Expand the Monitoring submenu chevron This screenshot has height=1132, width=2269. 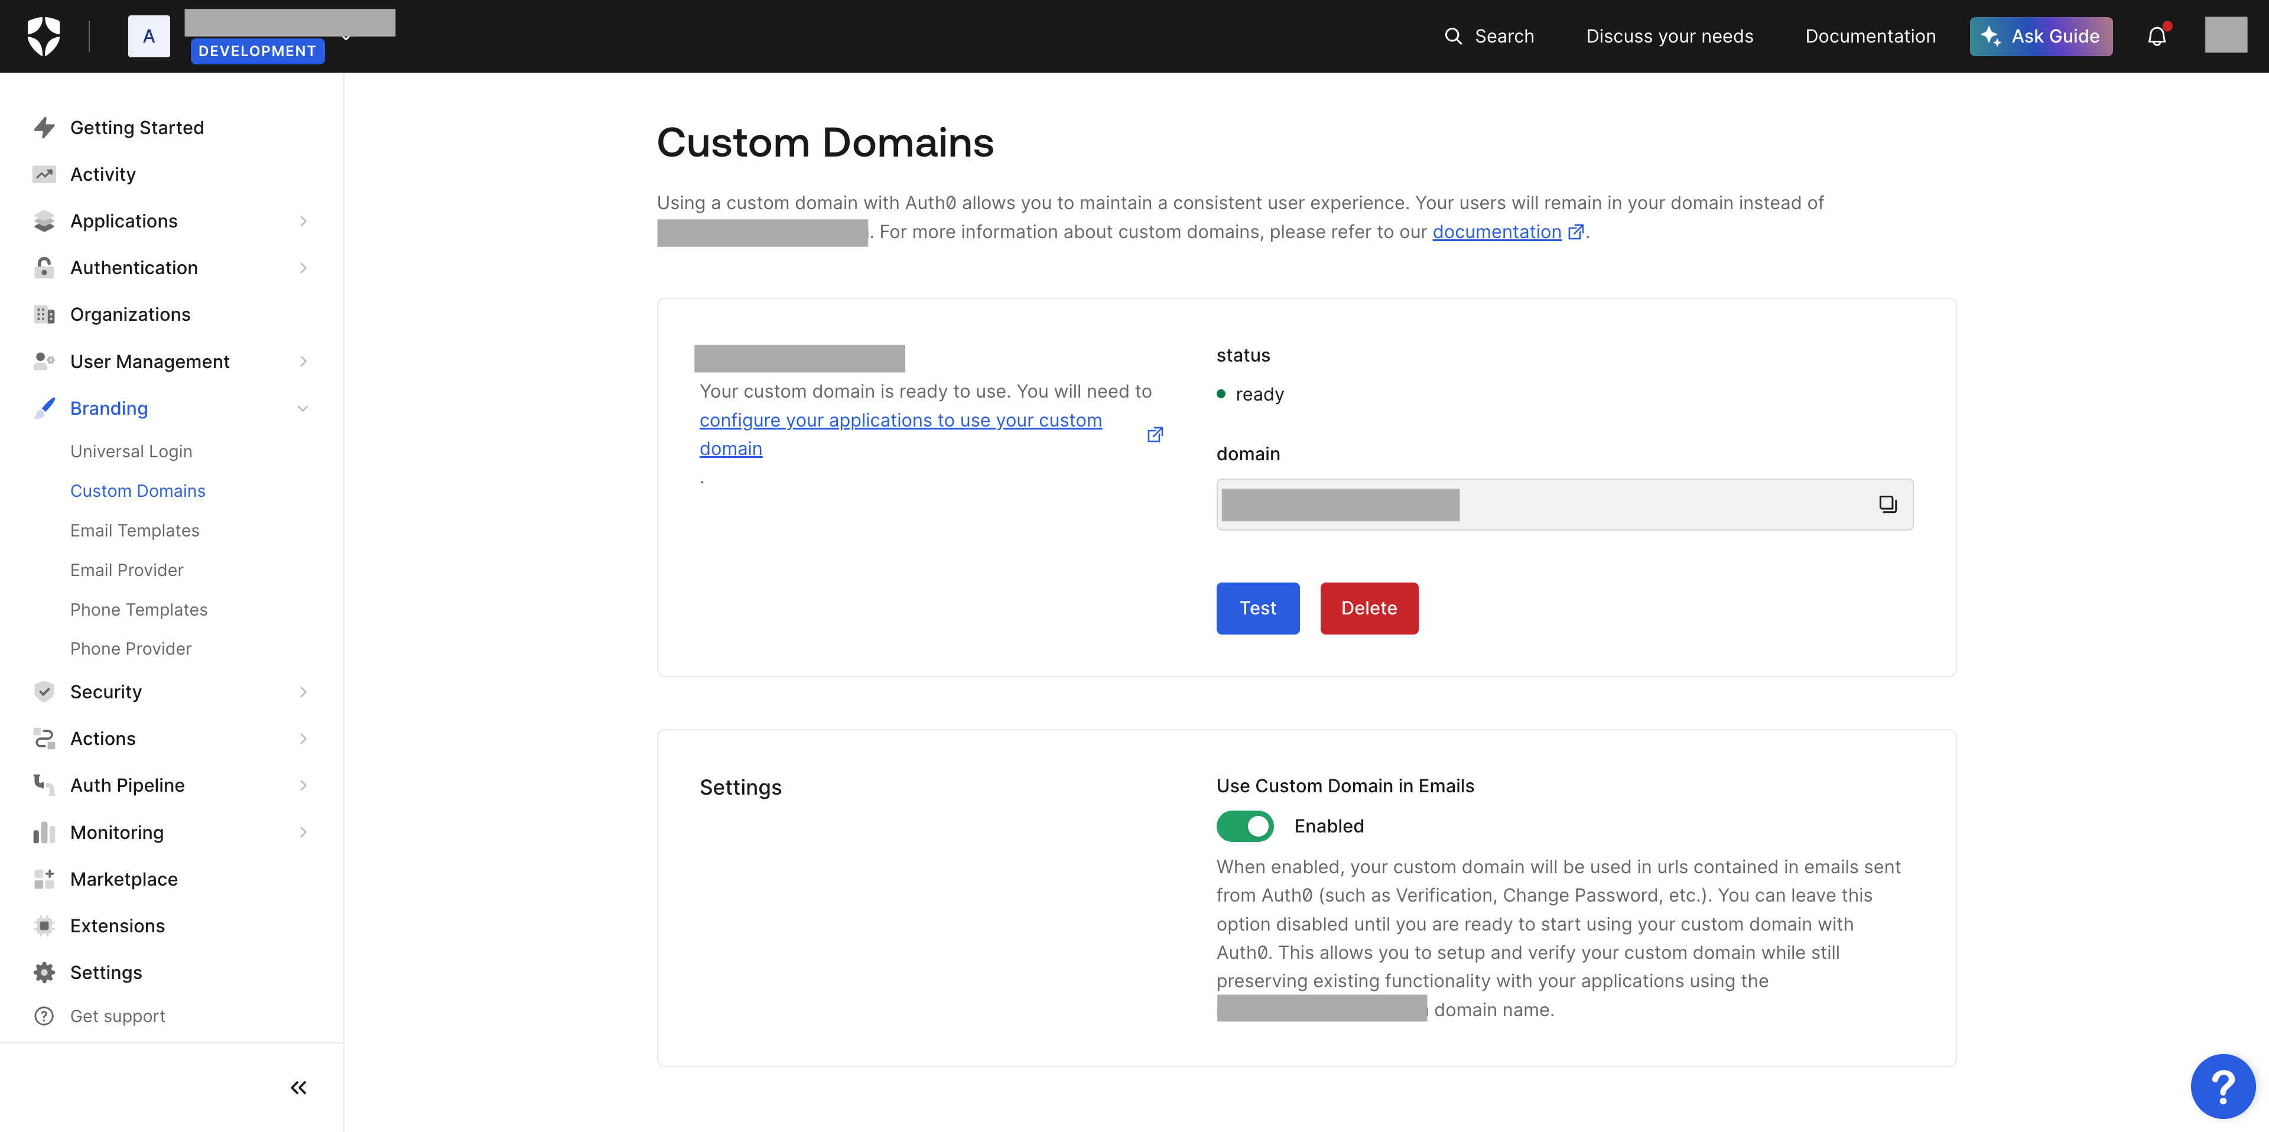tap(303, 832)
